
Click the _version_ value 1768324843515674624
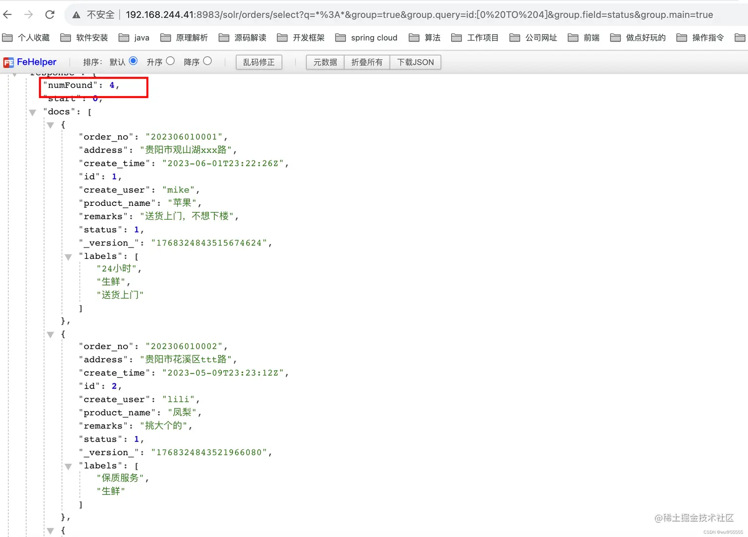coord(209,243)
